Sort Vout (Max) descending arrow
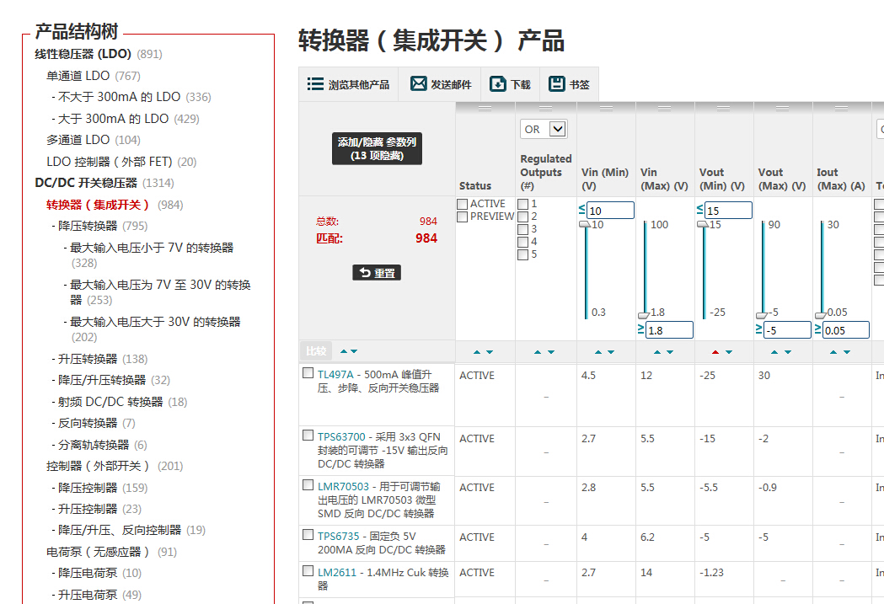This screenshot has width=884, height=604. click(x=788, y=352)
